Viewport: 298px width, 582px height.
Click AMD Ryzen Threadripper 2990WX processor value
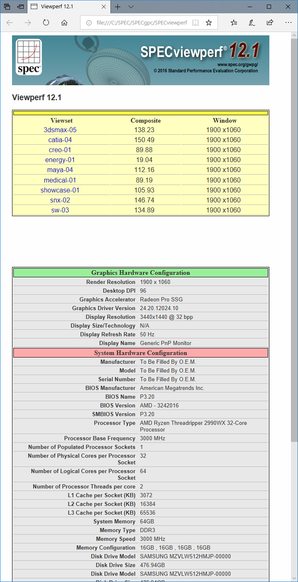pos(193,426)
